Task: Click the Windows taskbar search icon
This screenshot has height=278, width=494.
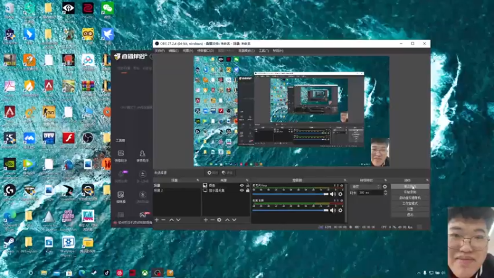Action: 19,272
